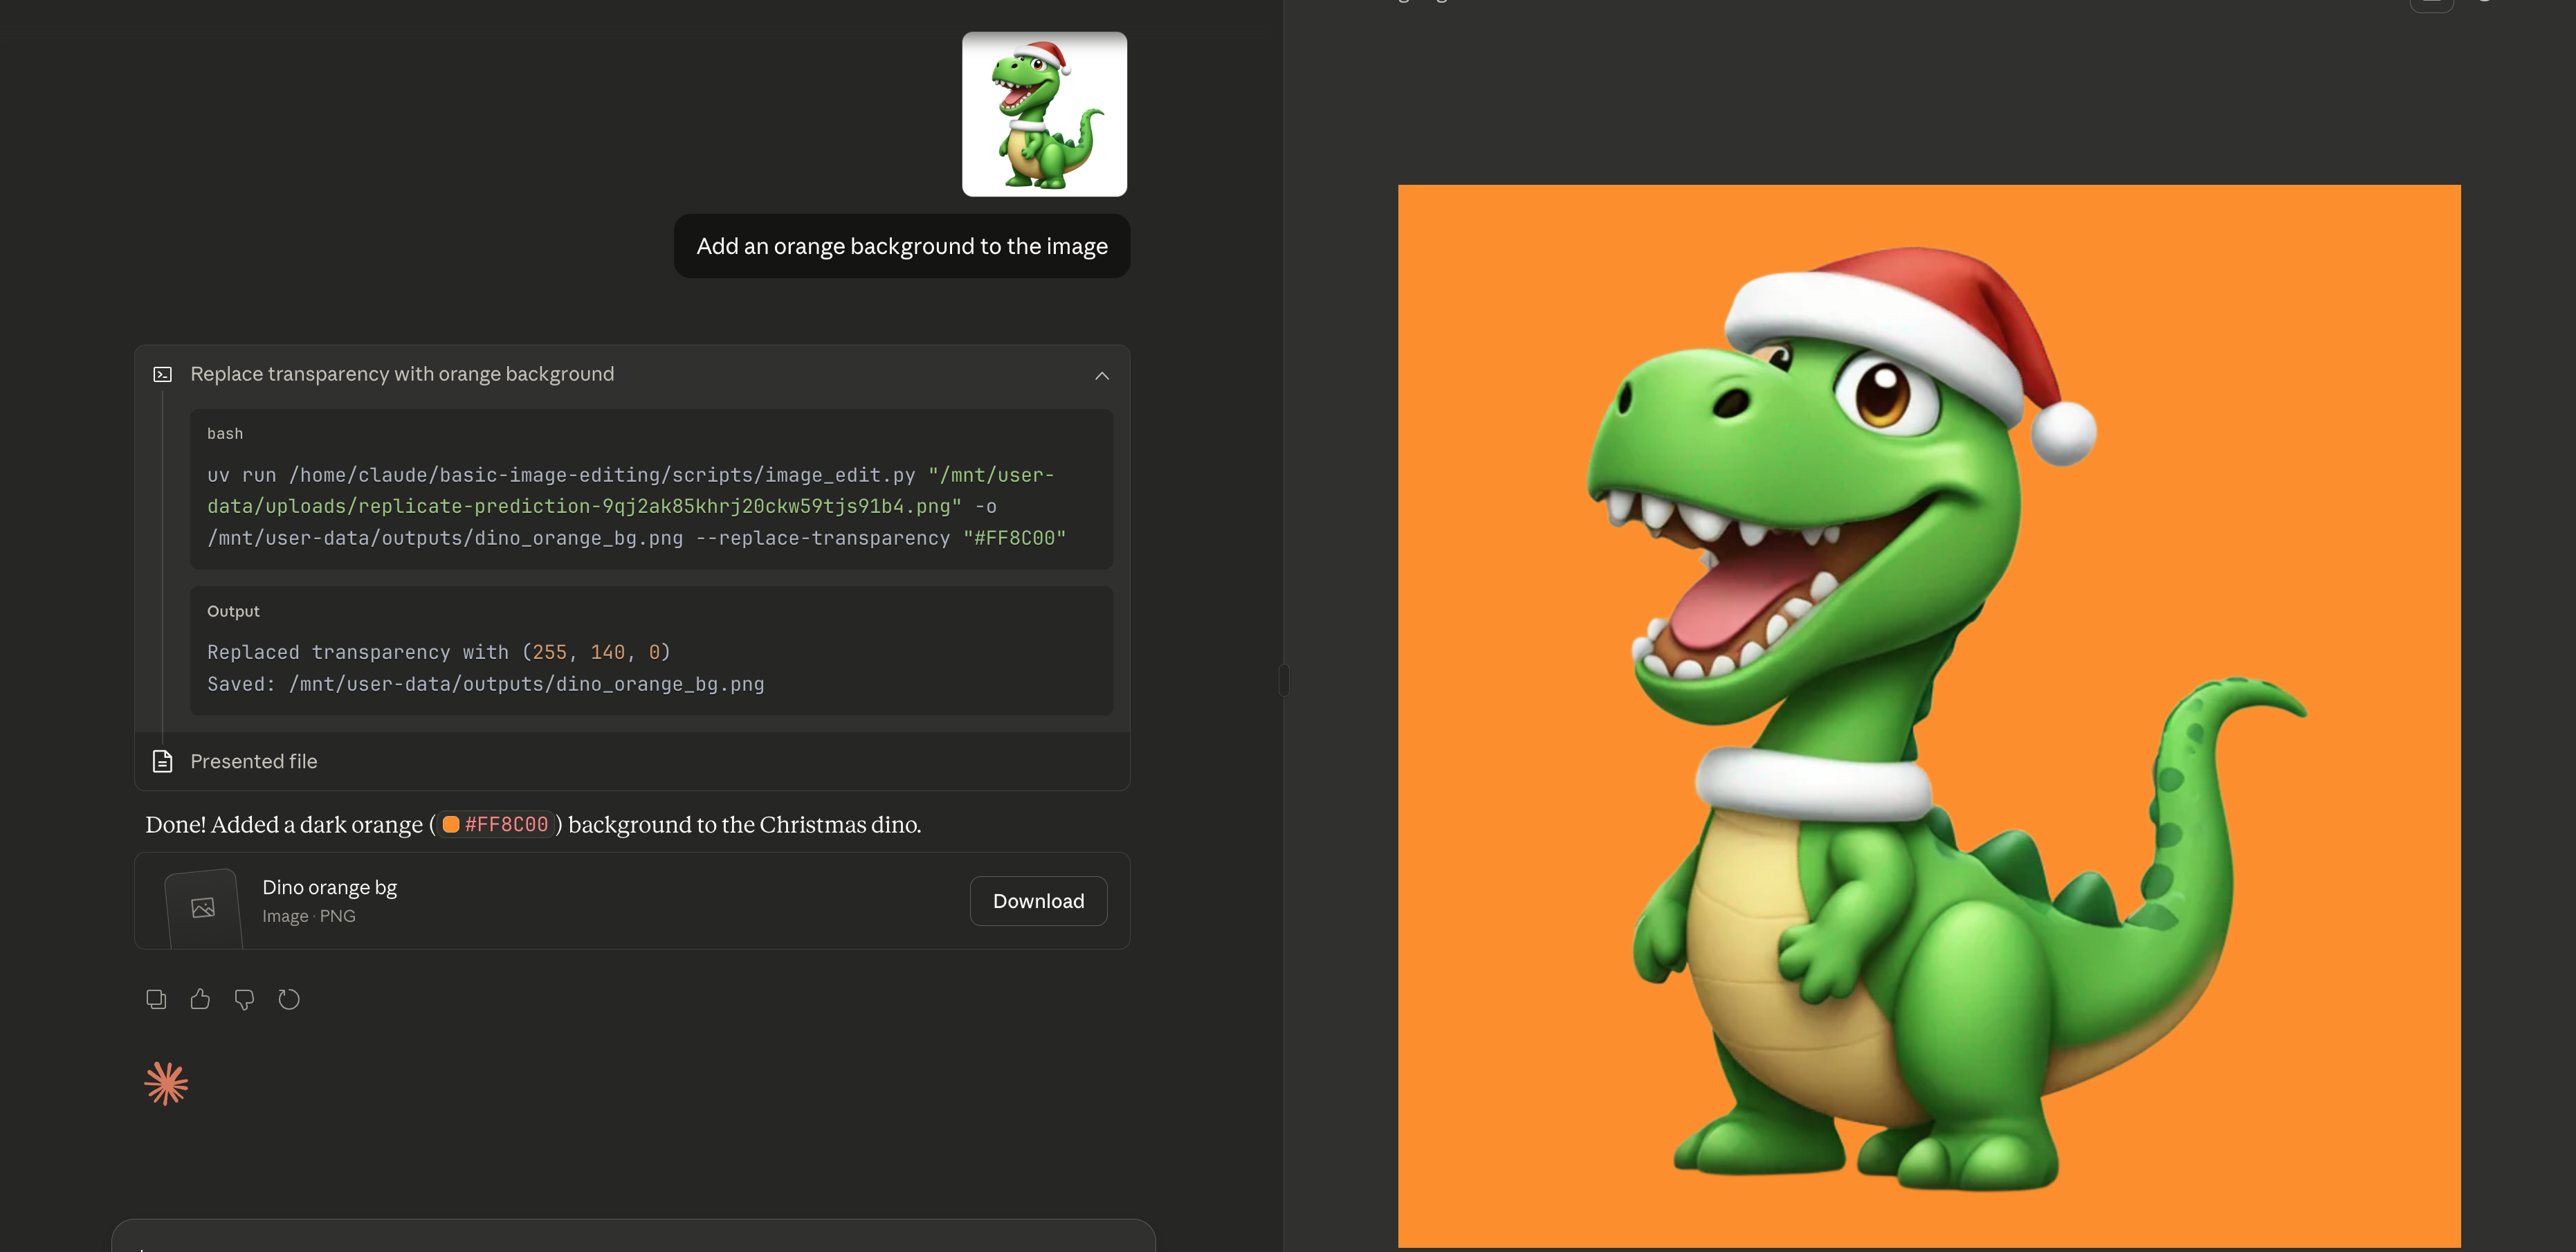Click the Download button
This screenshot has height=1252, width=2576.
point(1037,901)
